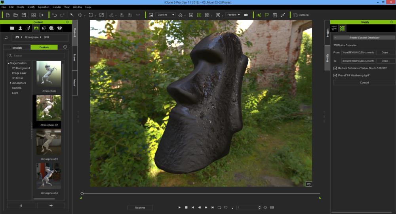
Task: Select the Rotate object tool
Action: click(x=91, y=15)
